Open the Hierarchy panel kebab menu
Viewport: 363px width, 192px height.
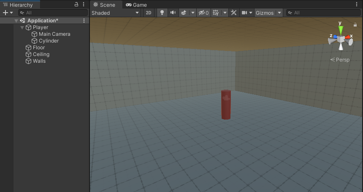point(84,4)
